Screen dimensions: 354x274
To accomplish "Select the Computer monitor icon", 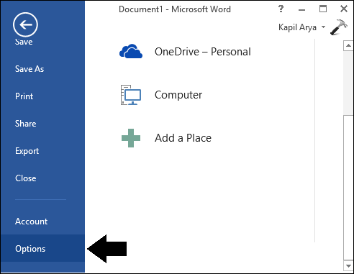I will 131,95.
